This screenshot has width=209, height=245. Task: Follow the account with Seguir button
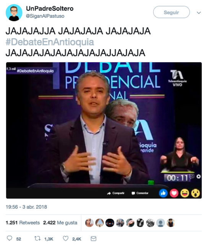tap(172, 12)
